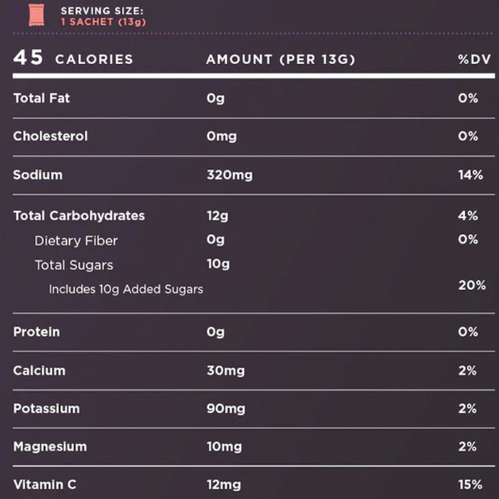Select "Includes 10g Added Sugars" text

coord(126,289)
